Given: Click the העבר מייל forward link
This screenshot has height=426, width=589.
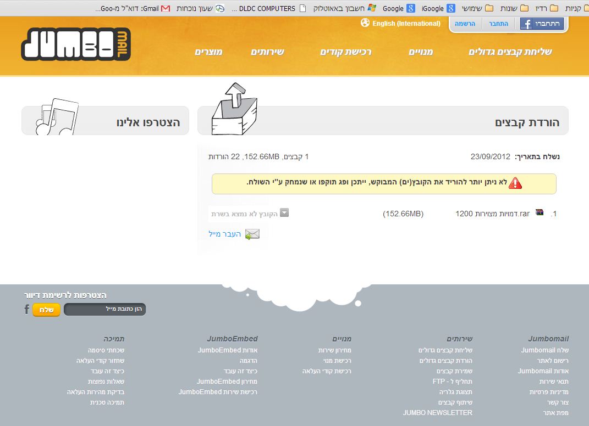Looking at the screenshot, I should tap(224, 234).
